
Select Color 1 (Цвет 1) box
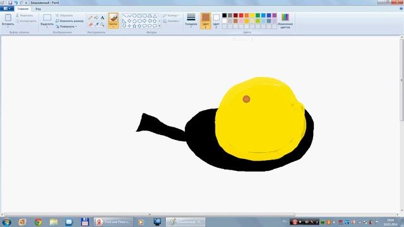click(206, 21)
